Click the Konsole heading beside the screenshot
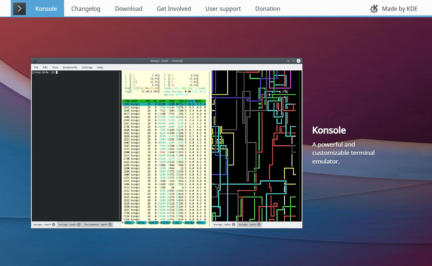Viewport: 432px width, 266px height. 329,130
